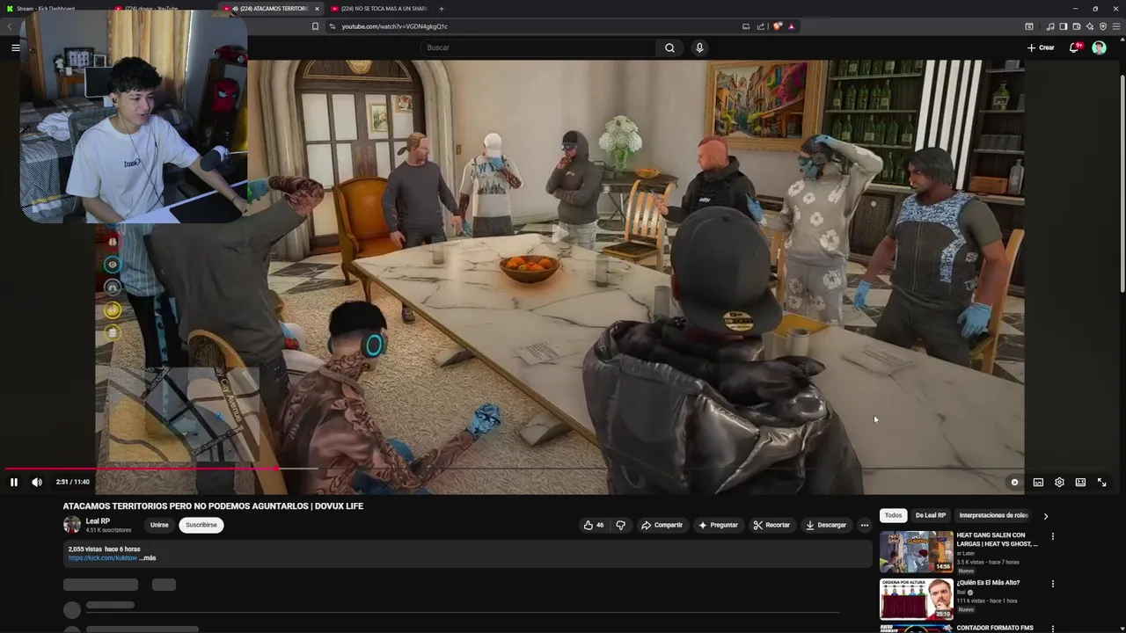Click the Suscribirse button
1126x633 pixels.
201,525
